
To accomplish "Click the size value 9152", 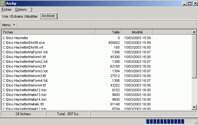I will coord(116,90).
